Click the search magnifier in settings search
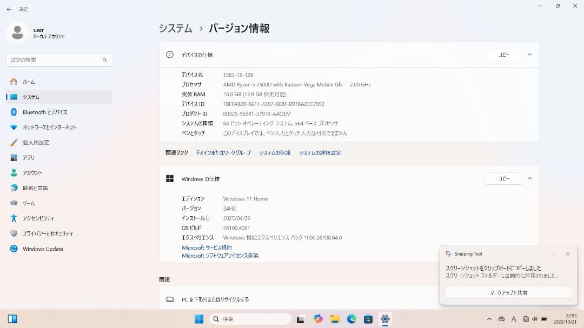 (x=105, y=60)
